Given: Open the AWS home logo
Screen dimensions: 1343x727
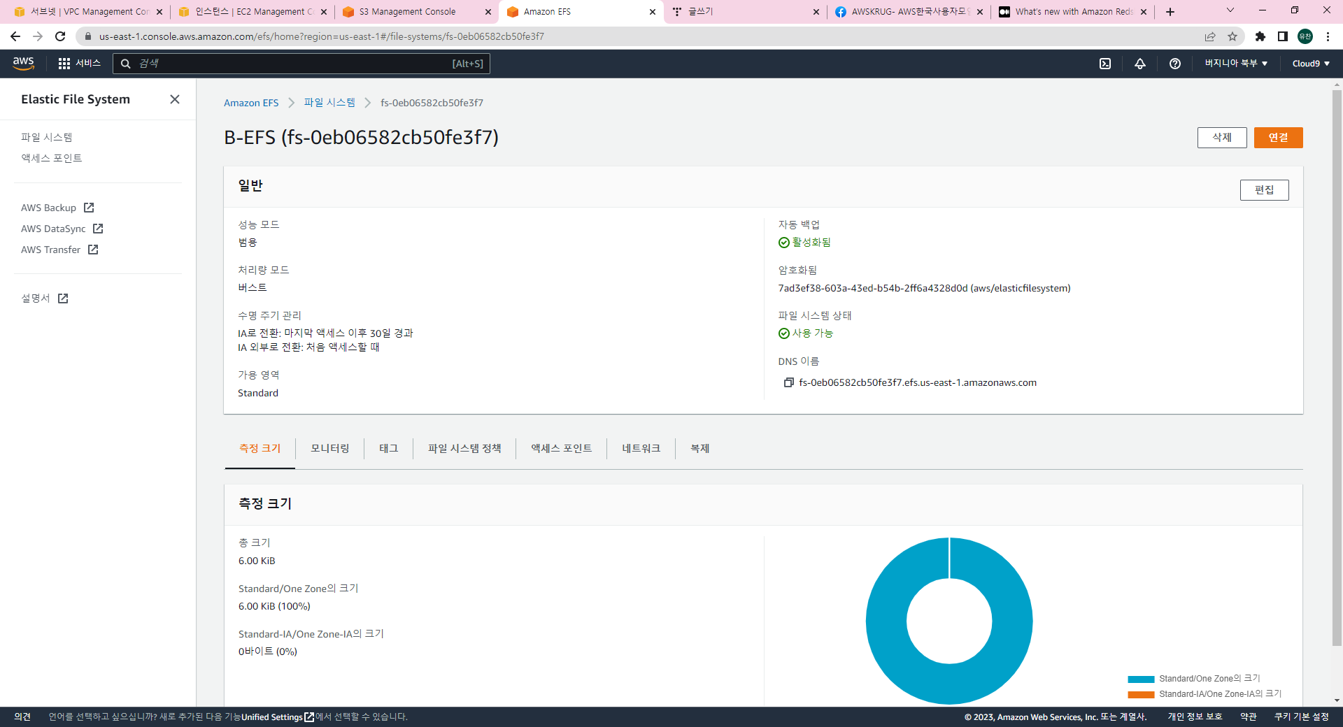Looking at the screenshot, I should pos(24,64).
